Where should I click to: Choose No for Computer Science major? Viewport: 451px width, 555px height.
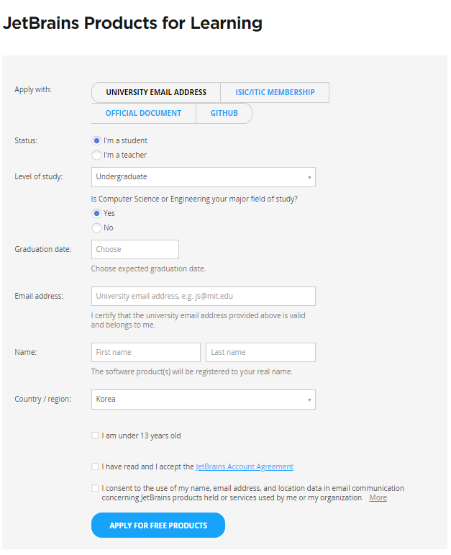coord(96,227)
